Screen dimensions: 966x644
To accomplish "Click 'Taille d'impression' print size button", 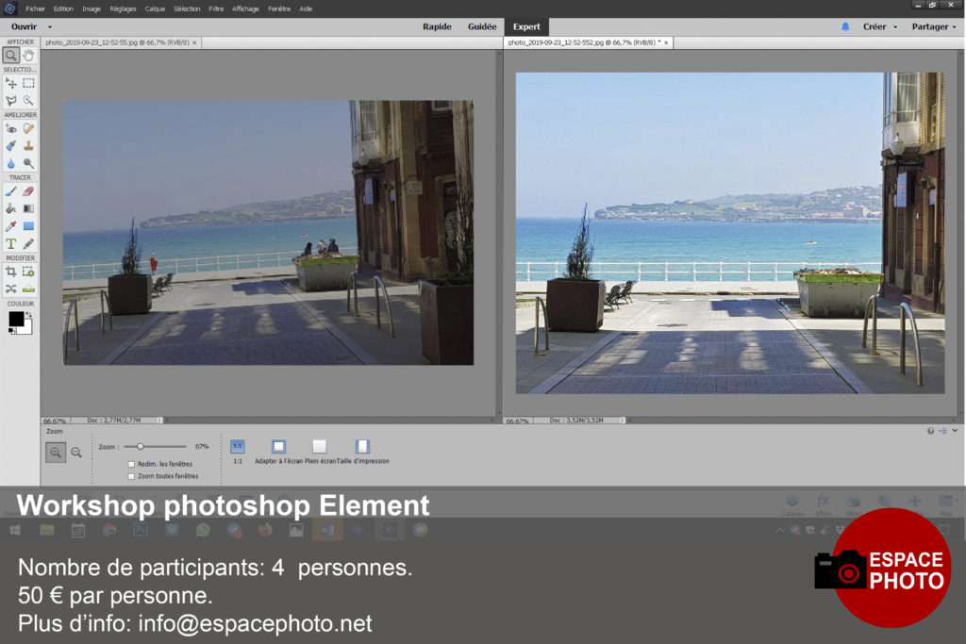I will 362,446.
